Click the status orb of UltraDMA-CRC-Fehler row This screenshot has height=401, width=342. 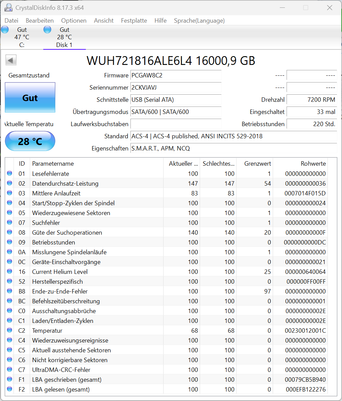9,369
